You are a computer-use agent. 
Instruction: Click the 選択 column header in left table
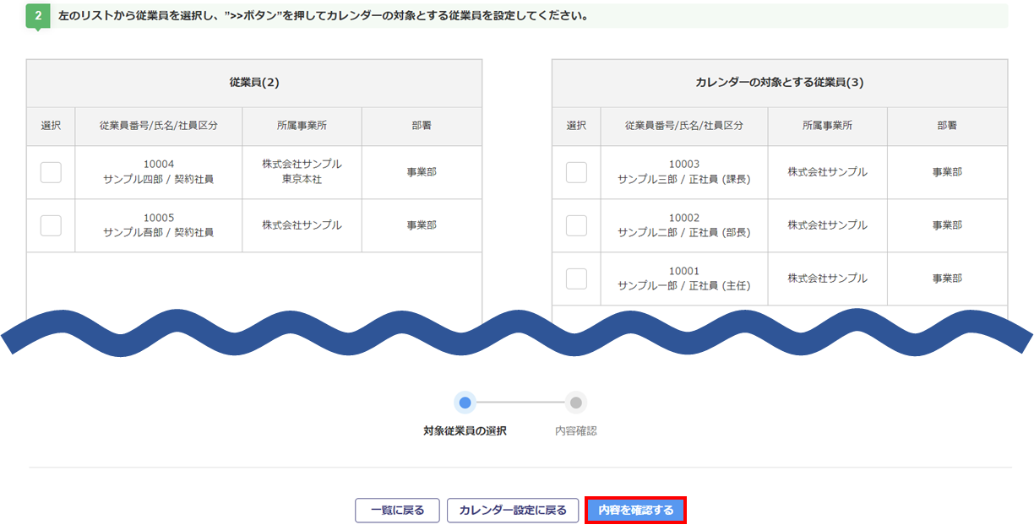pyautogui.click(x=51, y=126)
